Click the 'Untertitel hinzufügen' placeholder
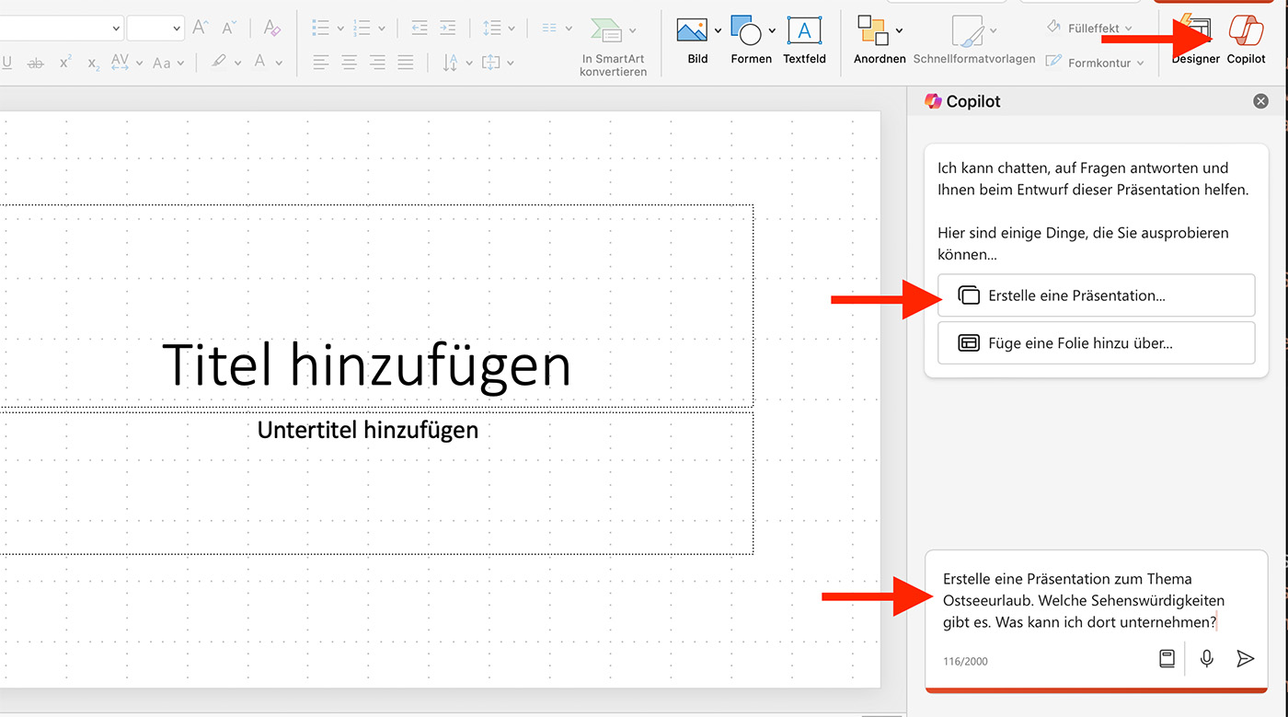The height and width of the screenshot is (717, 1288). [x=368, y=430]
